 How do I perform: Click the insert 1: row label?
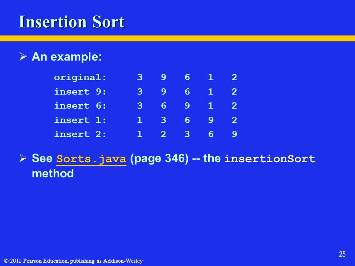(x=80, y=120)
